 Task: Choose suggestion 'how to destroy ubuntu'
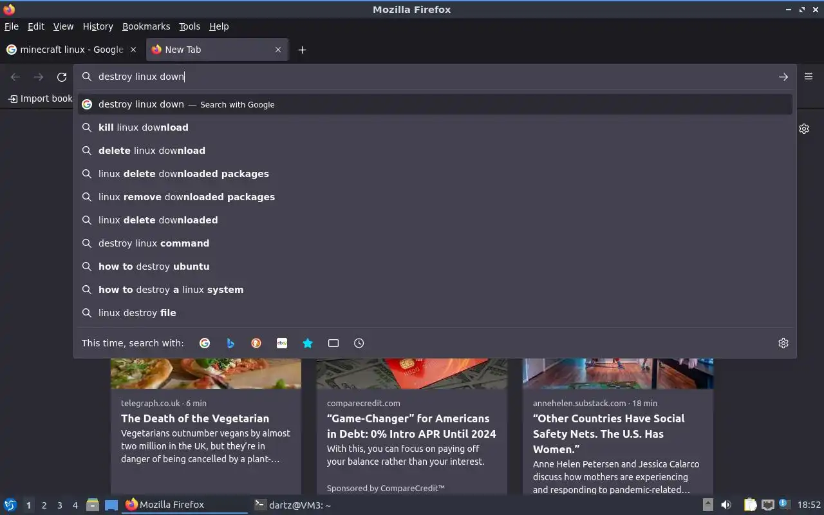pyautogui.click(x=435, y=267)
